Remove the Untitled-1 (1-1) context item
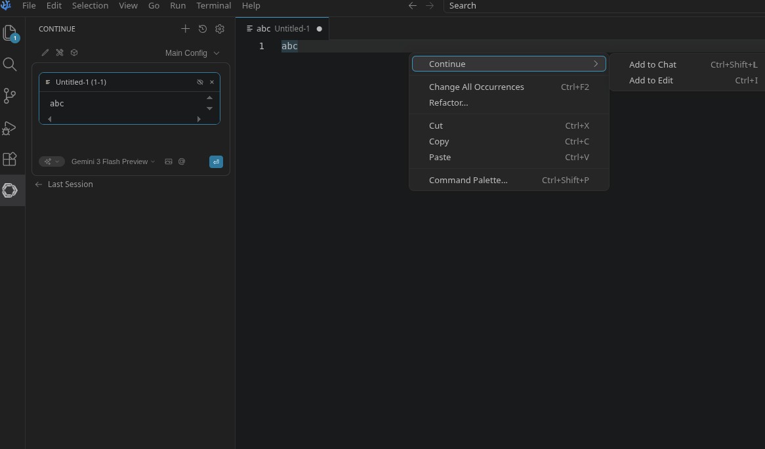This screenshot has height=449, width=765. (212, 82)
